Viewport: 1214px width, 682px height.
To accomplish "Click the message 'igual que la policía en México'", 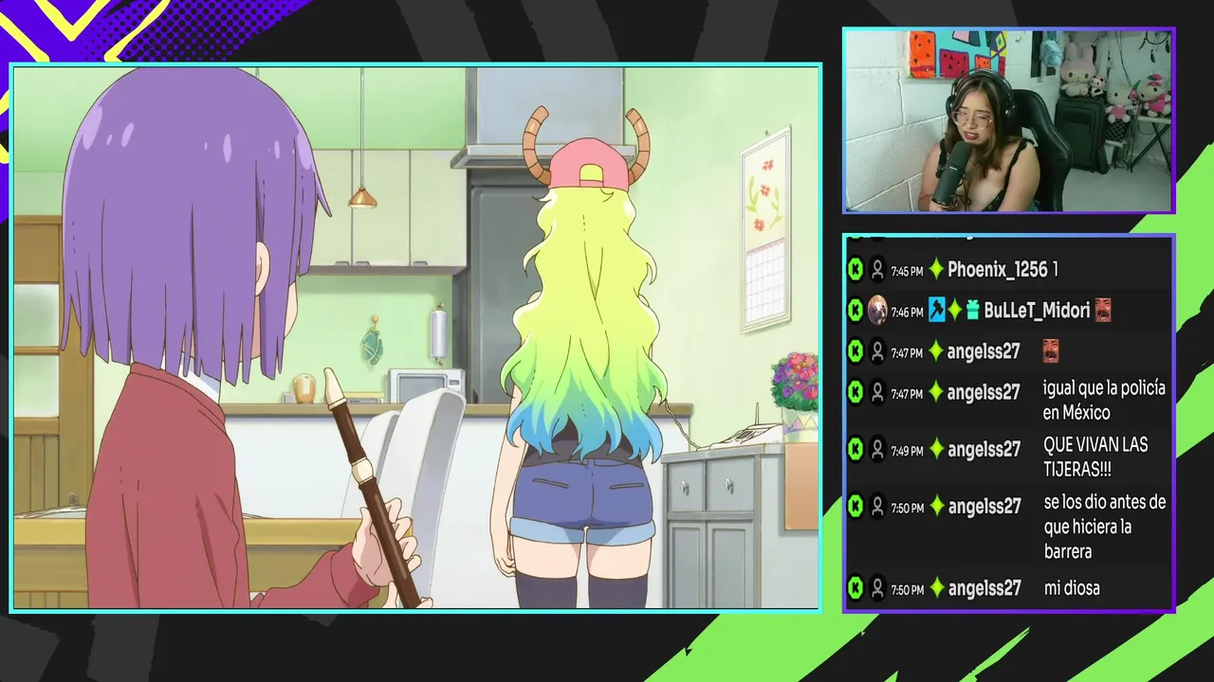I will pos(1104,401).
